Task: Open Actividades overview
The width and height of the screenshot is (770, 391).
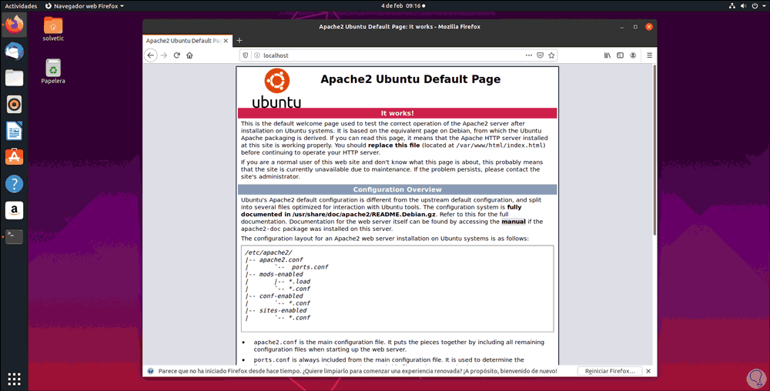Action: coord(21,6)
